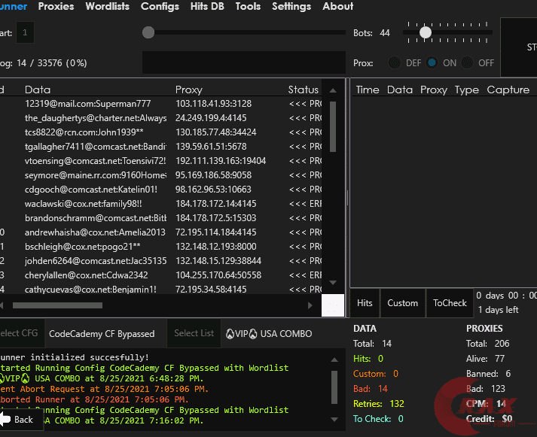Show the ToCheck results list
This screenshot has width=537, height=437.
(x=450, y=303)
